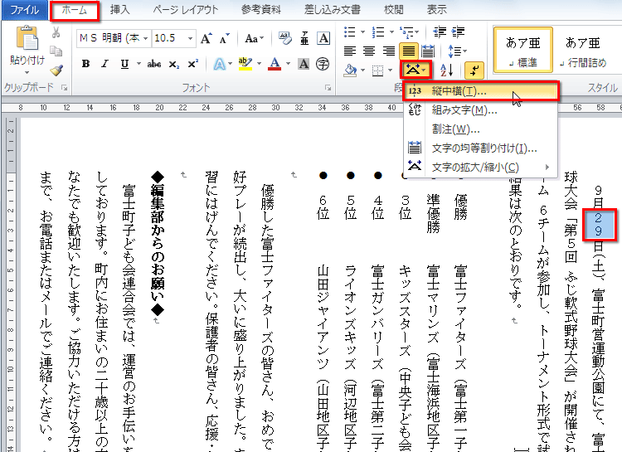The height and width of the screenshot is (452, 622).
Task: Toggle bold formatting
Action: pos(85,64)
